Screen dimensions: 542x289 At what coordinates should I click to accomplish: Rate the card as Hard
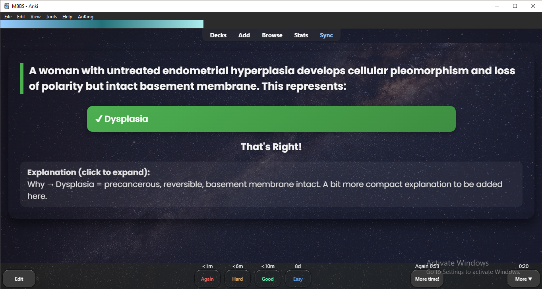click(x=237, y=279)
